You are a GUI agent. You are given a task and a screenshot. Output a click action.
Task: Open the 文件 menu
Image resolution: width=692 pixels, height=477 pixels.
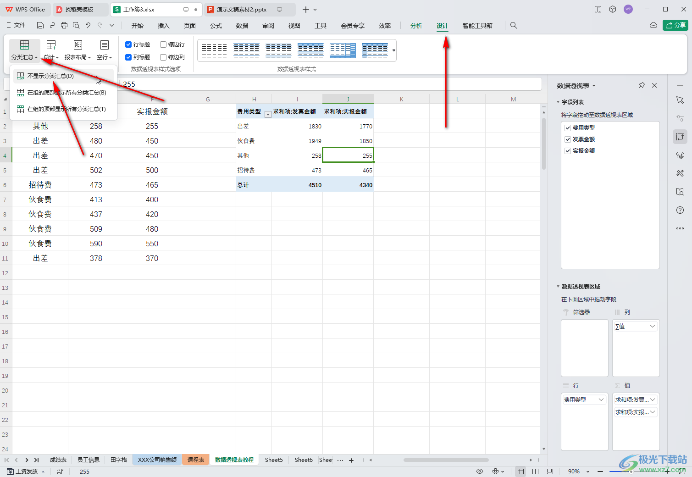[x=16, y=25]
